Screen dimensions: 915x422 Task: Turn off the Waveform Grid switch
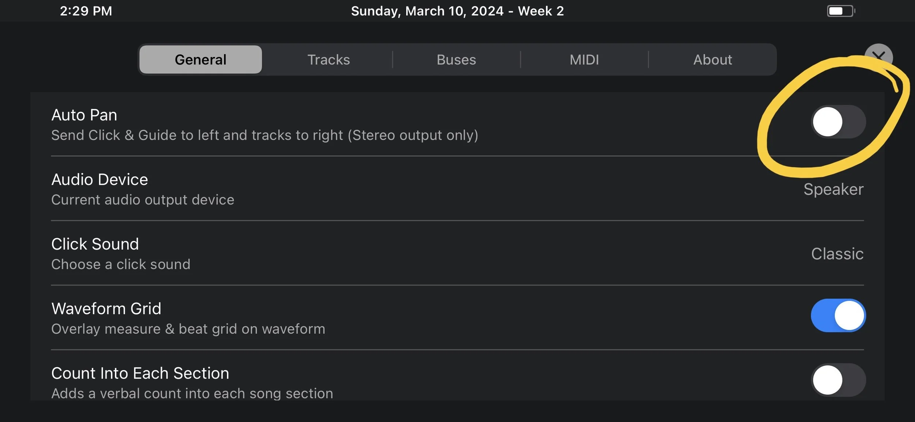click(x=838, y=315)
